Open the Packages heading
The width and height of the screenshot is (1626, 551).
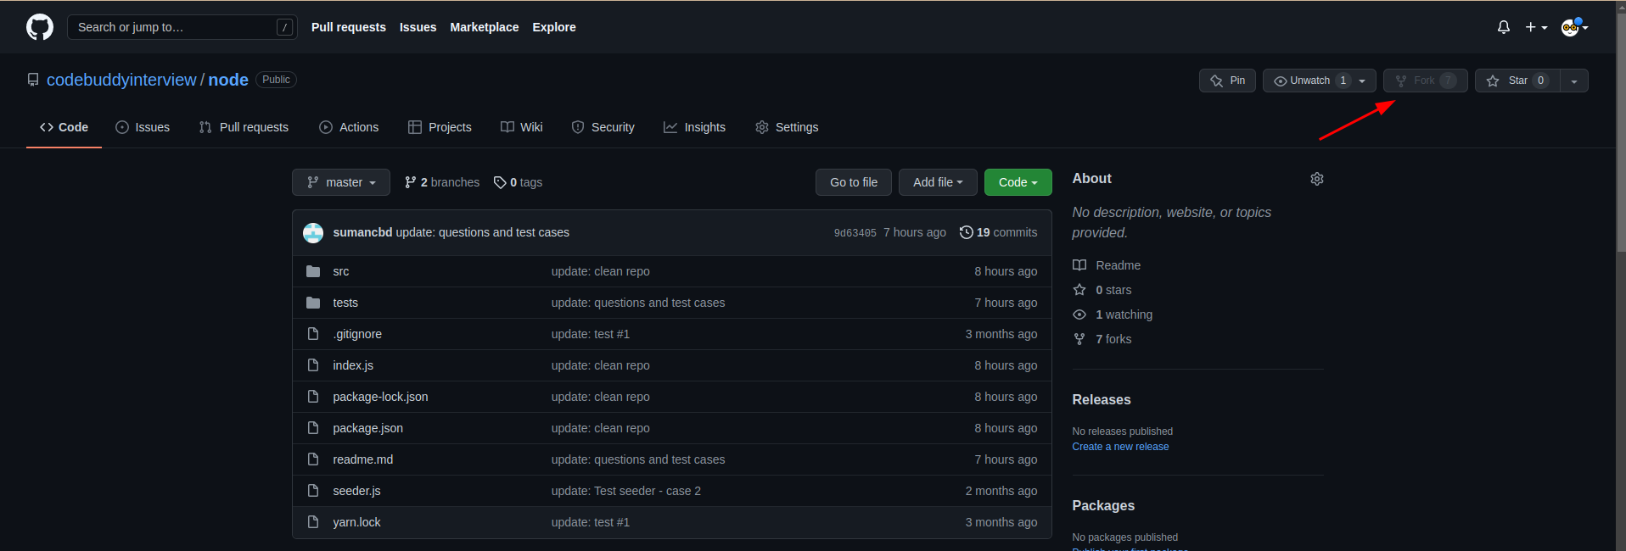pos(1102,506)
